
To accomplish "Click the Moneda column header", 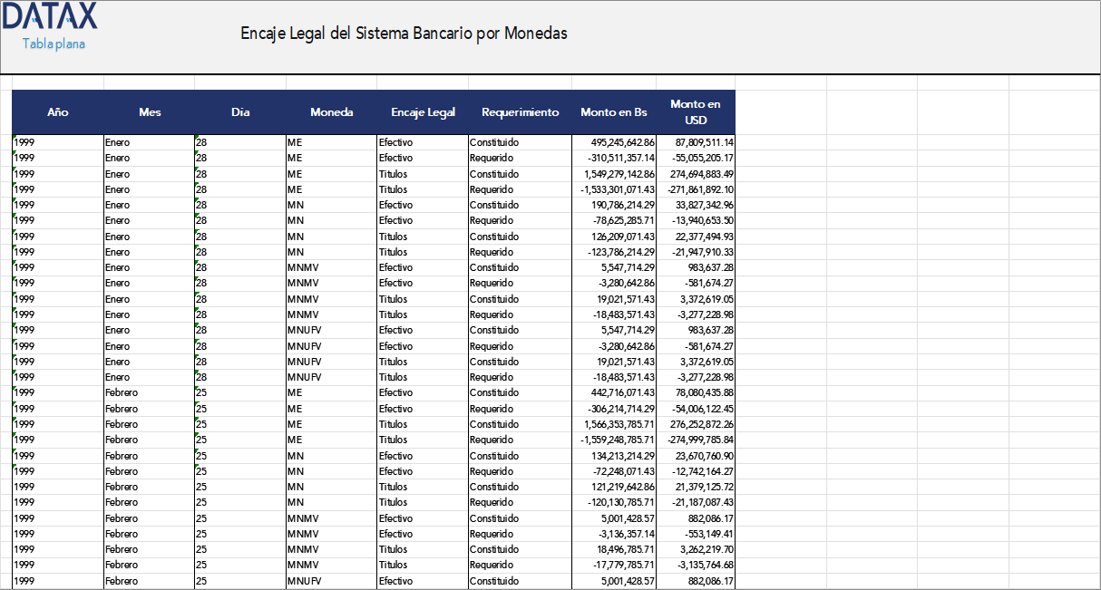I will (x=332, y=111).
